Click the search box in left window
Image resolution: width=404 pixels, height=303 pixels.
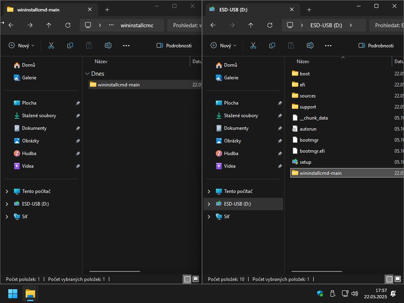coord(185,25)
